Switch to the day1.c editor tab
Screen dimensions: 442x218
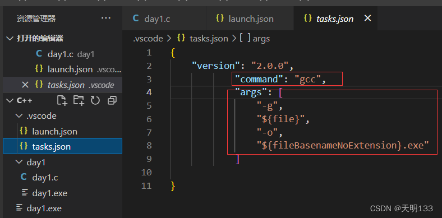coord(164,18)
